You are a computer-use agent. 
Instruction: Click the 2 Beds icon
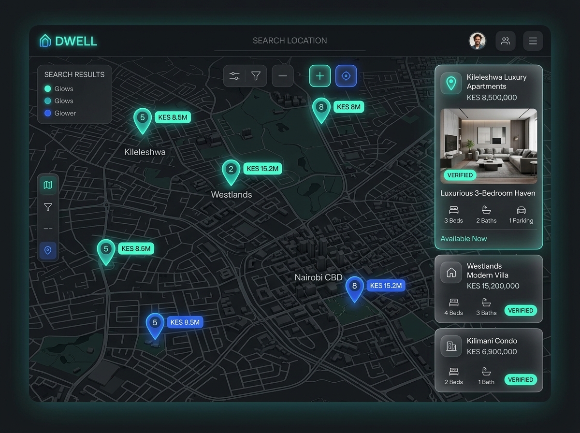point(453,372)
